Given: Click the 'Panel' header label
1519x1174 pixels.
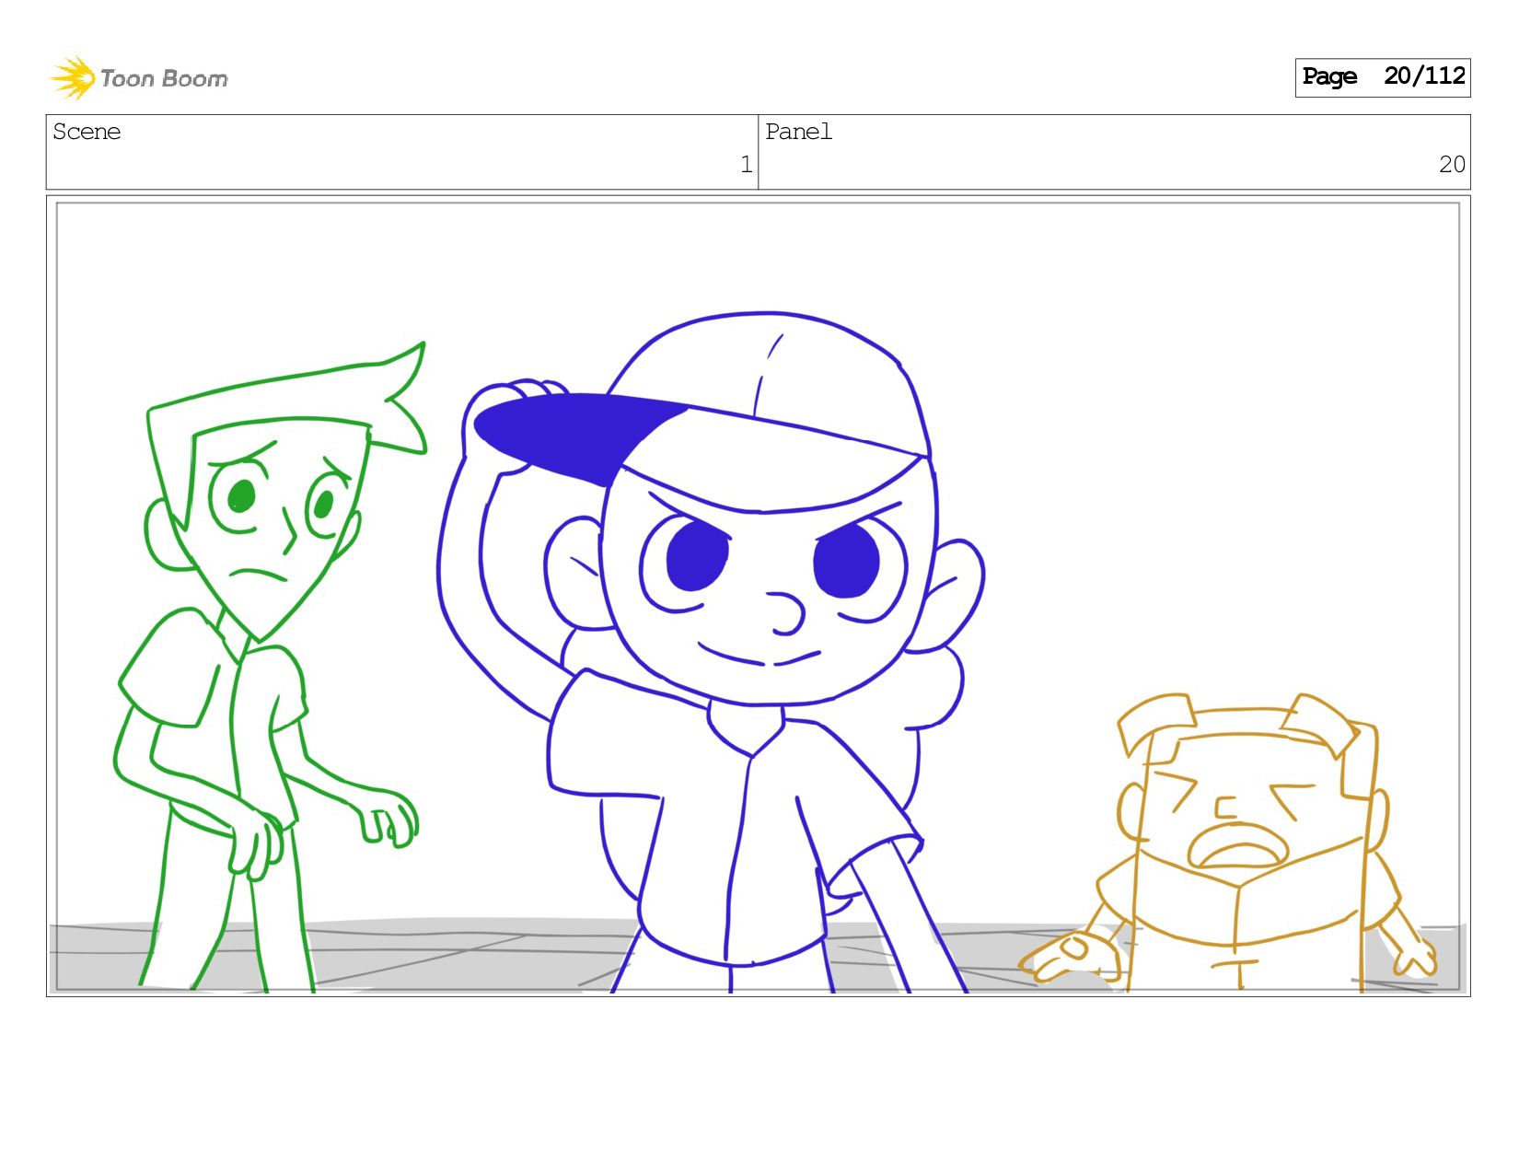Looking at the screenshot, I should coord(798,132).
